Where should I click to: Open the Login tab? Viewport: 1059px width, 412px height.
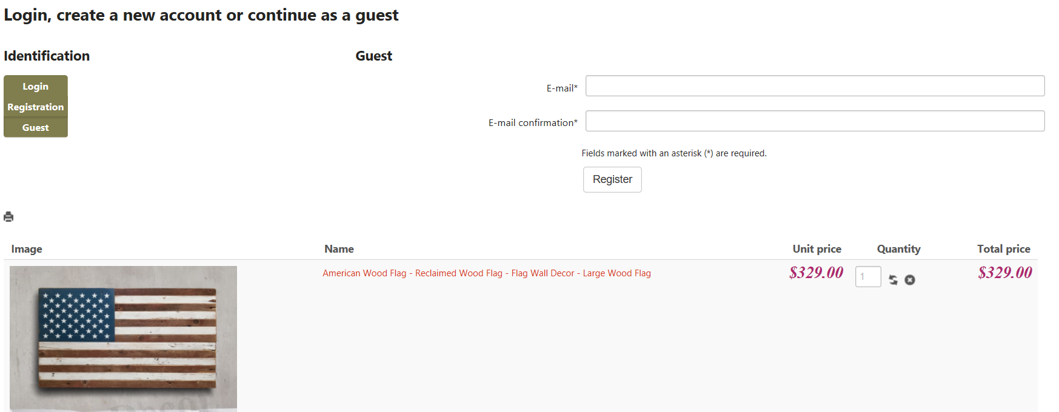35,87
